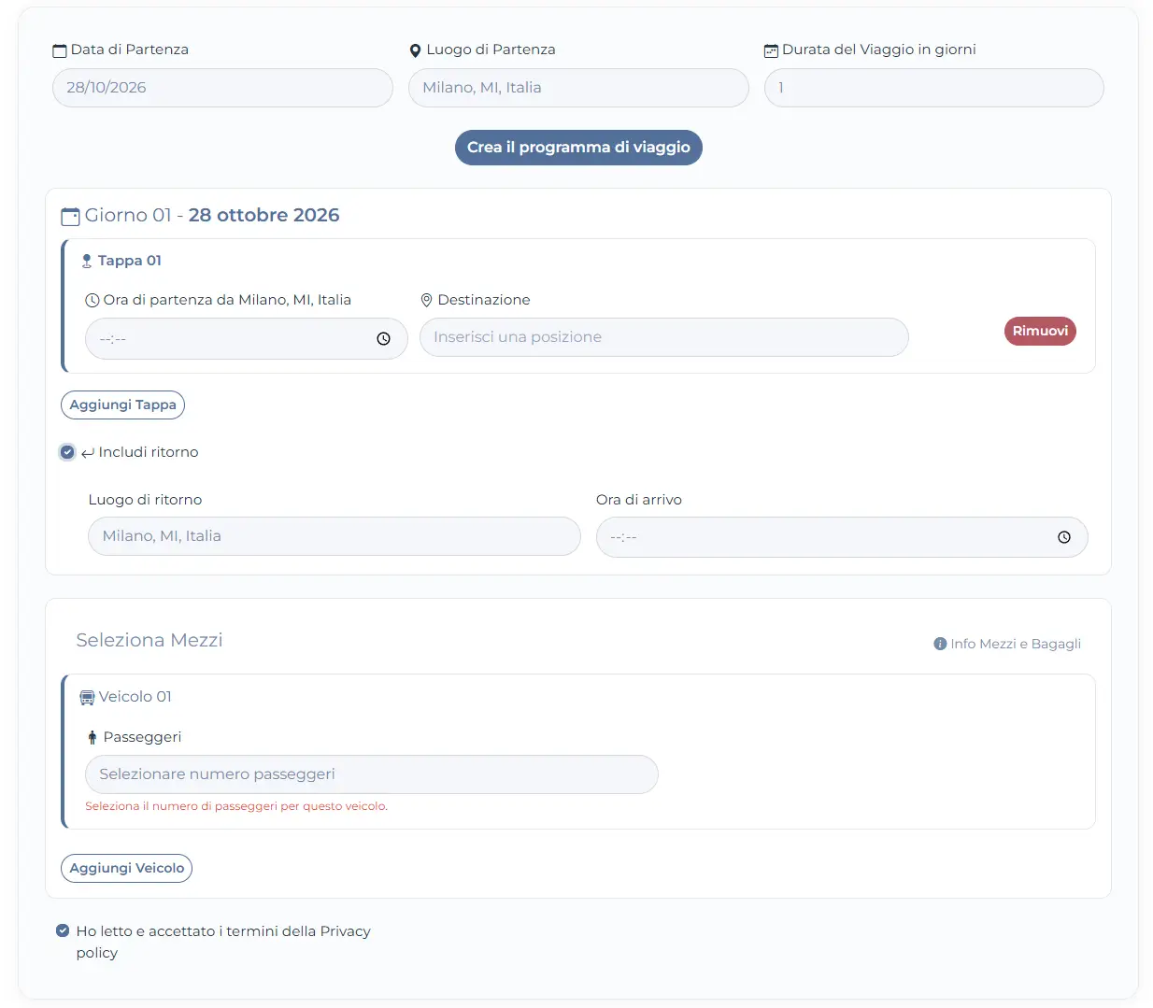
Task: Click the Tappa 01 label text
Action: [x=130, y=261]
